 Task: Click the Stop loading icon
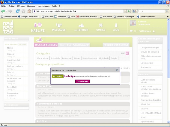23,11
